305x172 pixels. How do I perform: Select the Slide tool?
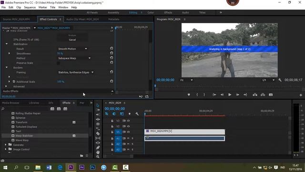click(98, 143)
